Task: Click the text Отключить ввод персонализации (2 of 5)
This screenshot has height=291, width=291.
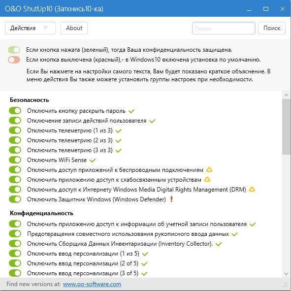Action: [x=83, y=263]
